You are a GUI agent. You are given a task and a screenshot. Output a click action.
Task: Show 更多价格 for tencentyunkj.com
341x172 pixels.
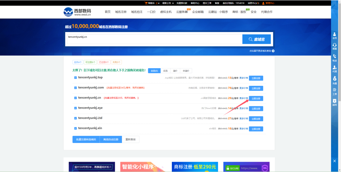coord(243,88)
